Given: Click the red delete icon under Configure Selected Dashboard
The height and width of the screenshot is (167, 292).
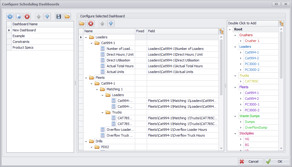Looking at the screenshot, I should [x=90, y=23].
